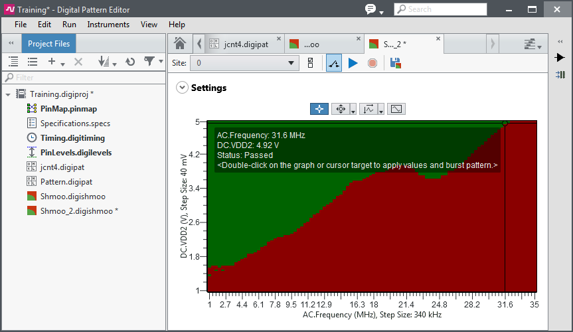Open the pan/zoom tool dropdown arrow
This screenshot has height=332, width=573.
coord(353,110)
